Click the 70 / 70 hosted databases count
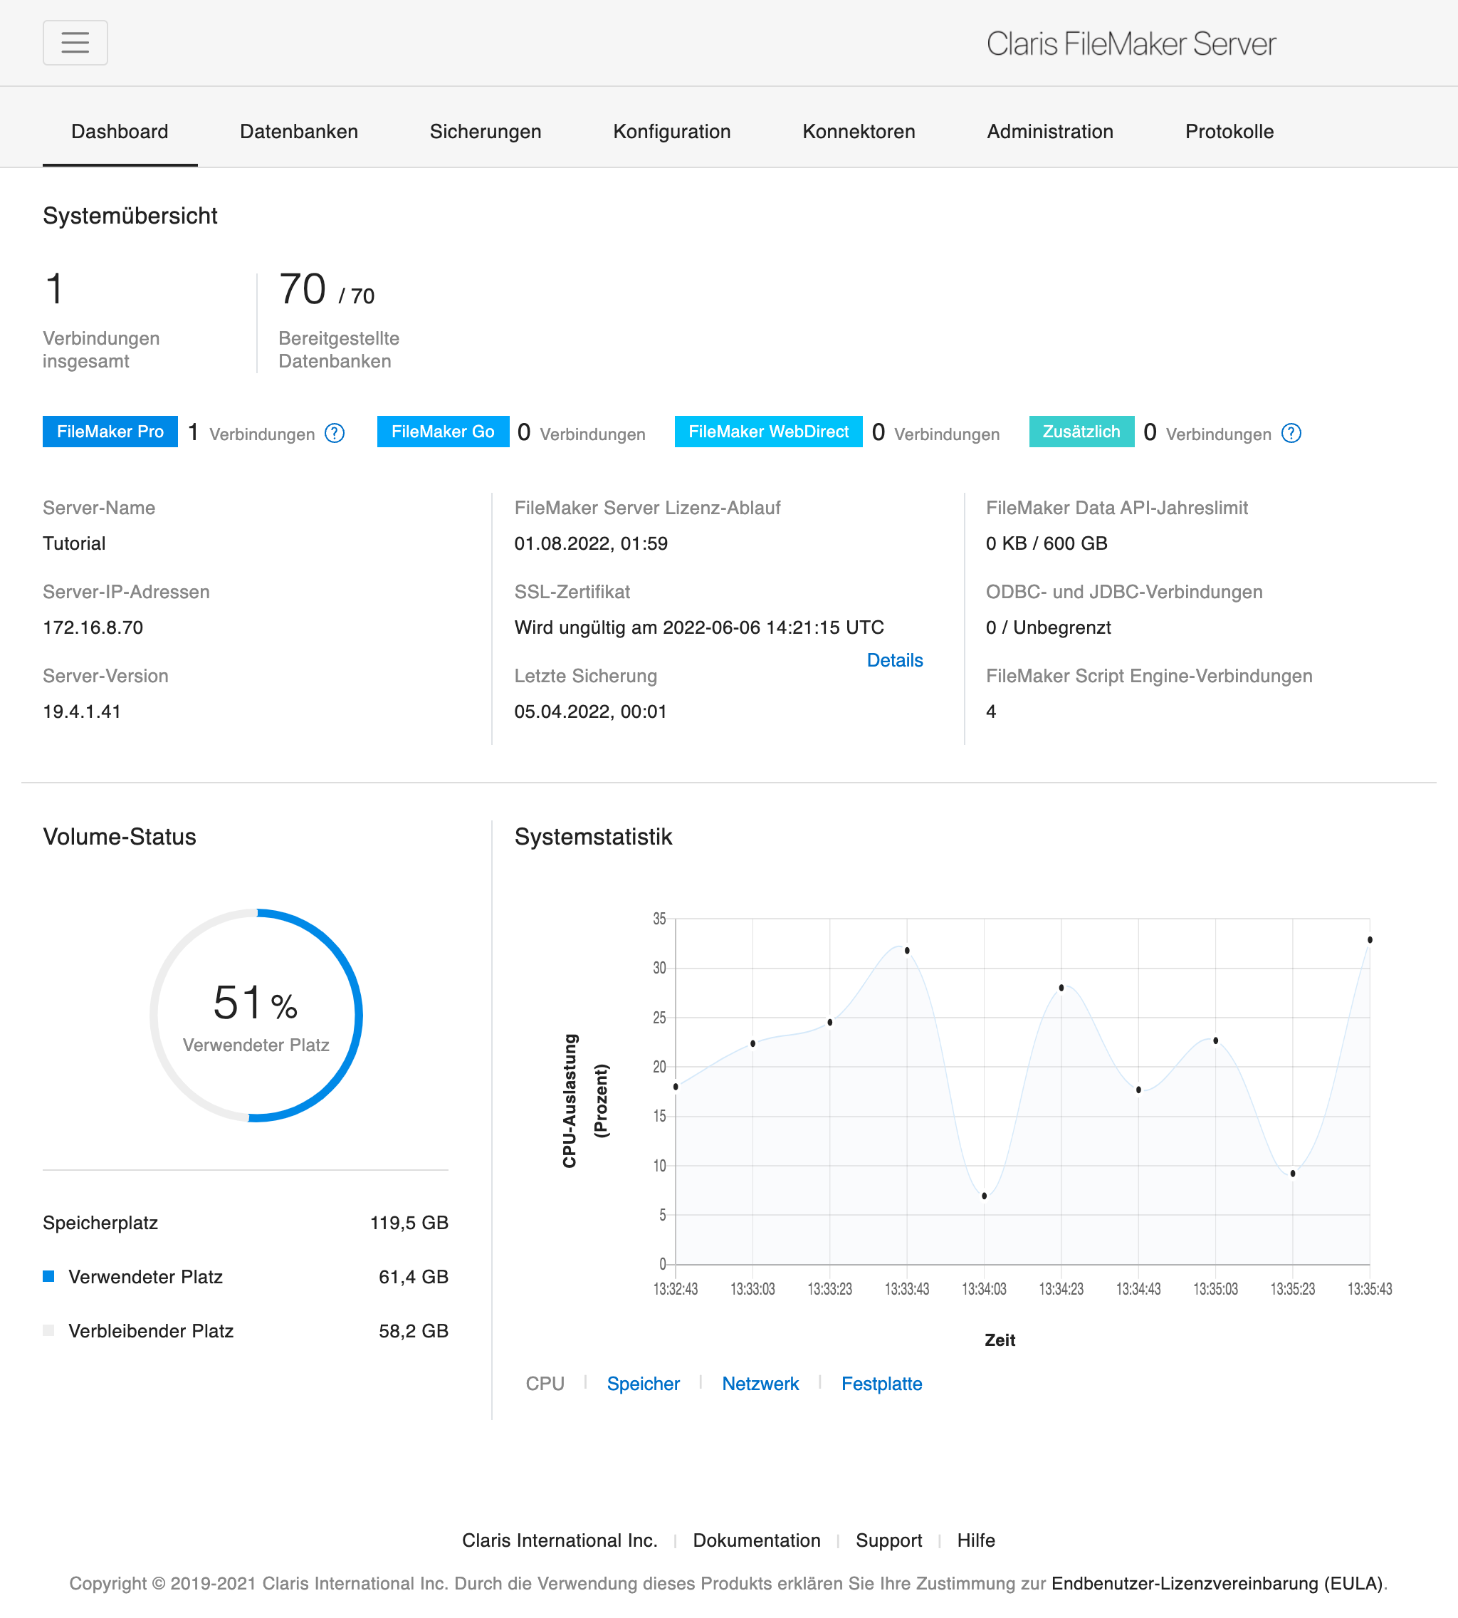 click(326, 289)
